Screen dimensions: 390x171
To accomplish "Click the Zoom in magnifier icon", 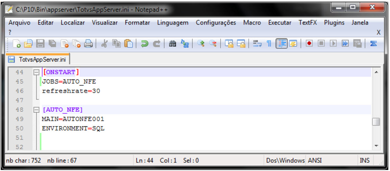I will pyautogui.click(x=201, y=43).
